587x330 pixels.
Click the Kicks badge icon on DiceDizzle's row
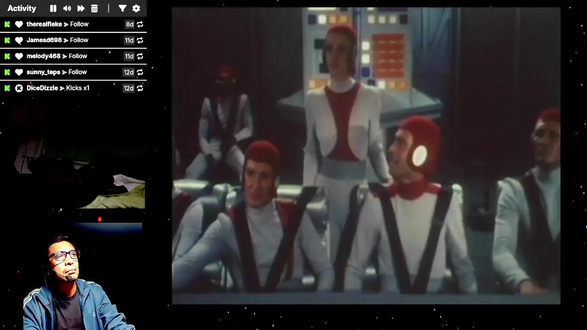19,88
